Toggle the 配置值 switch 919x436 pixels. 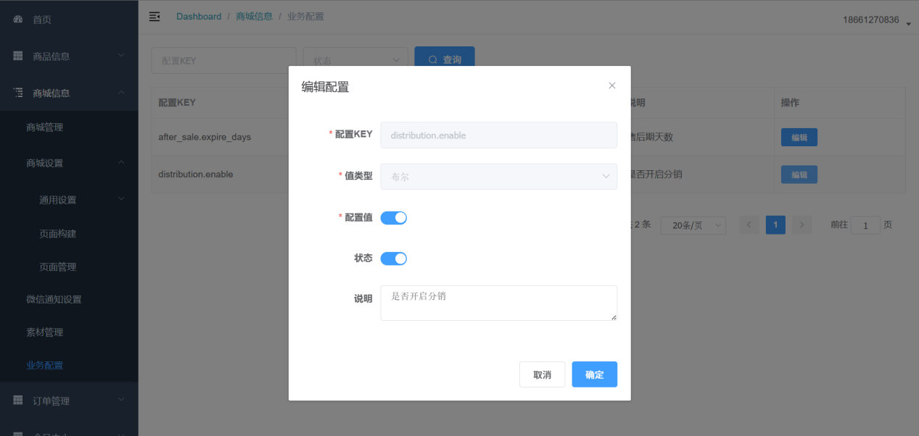tap(393, 217)
